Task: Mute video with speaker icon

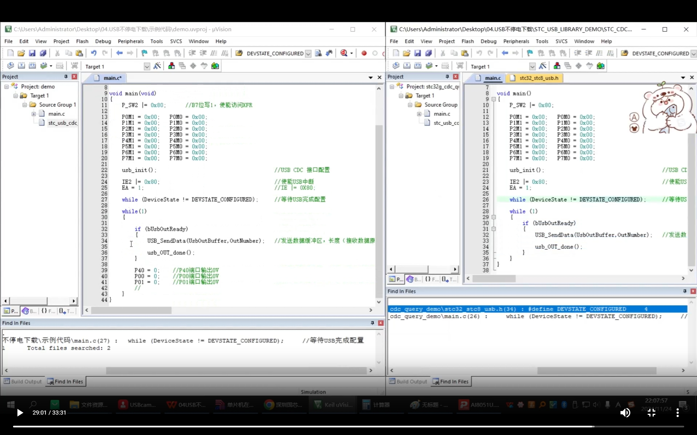Action: tap(625, 413)
